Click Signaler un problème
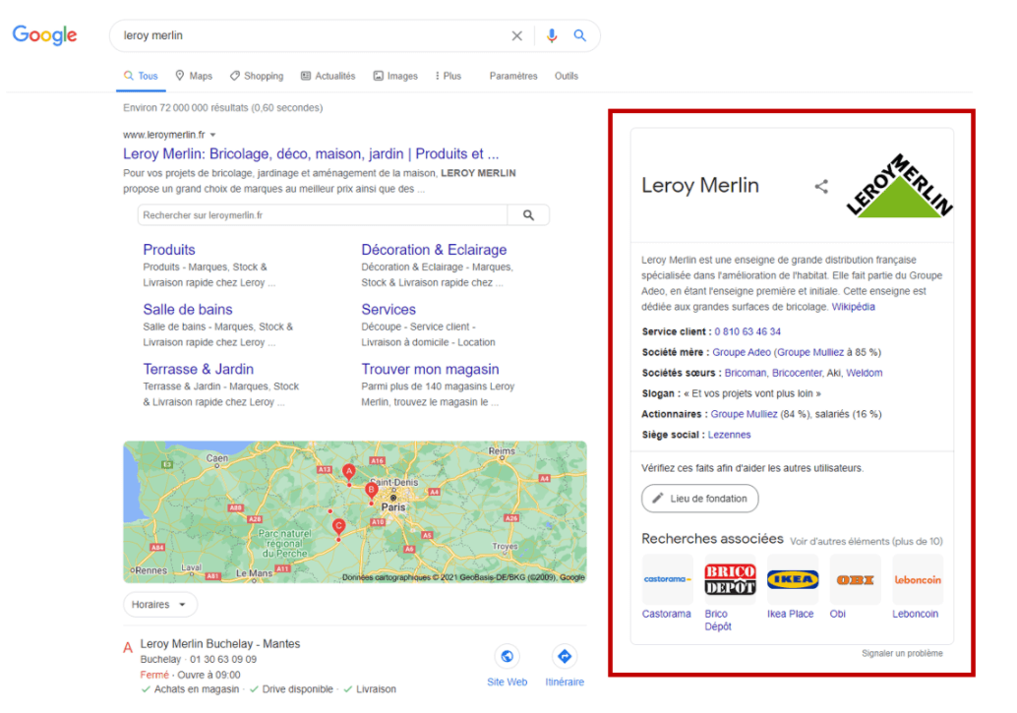The image size is (1017, 713). (902, 653)
